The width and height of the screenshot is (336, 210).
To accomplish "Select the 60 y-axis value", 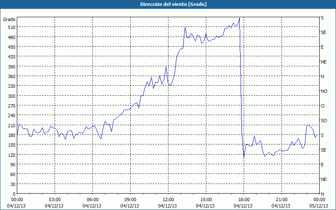I will coord(13,174).
